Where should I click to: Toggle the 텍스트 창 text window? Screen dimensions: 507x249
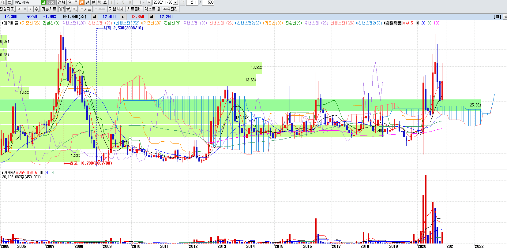tap(152, 9)
